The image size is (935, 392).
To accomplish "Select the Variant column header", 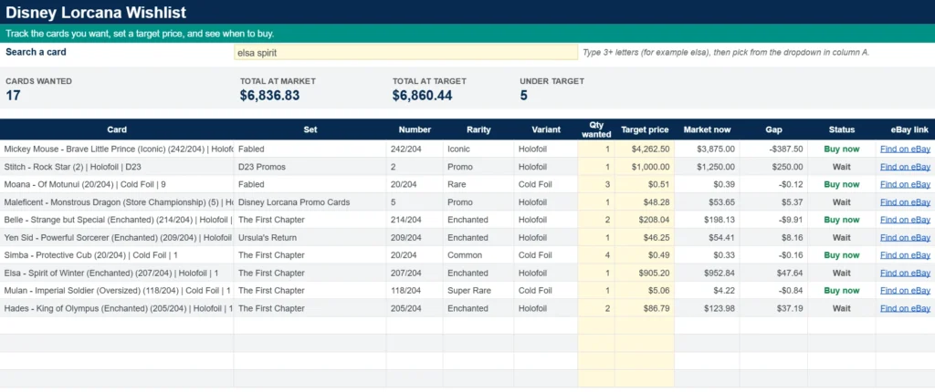I will coord(546,129).
